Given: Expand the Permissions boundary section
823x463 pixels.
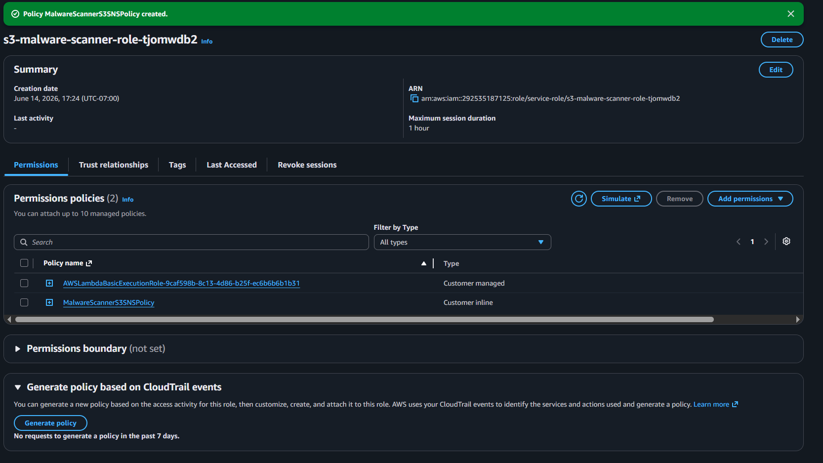Looking at the screenshot, I should click(x=18, y=349).
